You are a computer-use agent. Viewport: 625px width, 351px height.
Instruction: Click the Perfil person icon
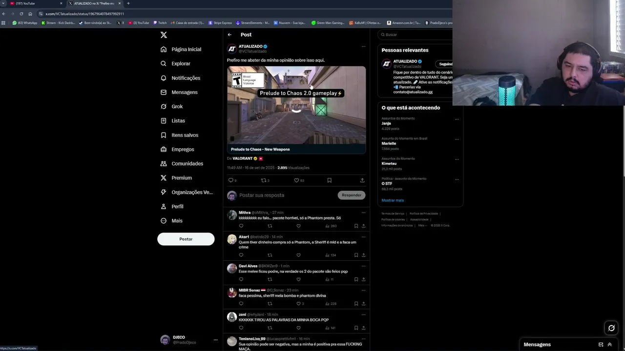(x=164, y=206)
